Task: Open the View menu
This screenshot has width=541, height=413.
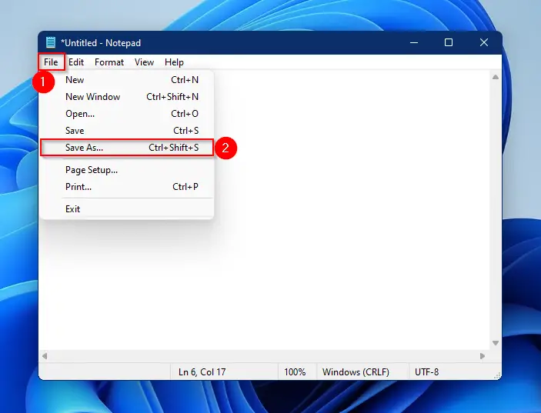Action: [x=144, y=62]
